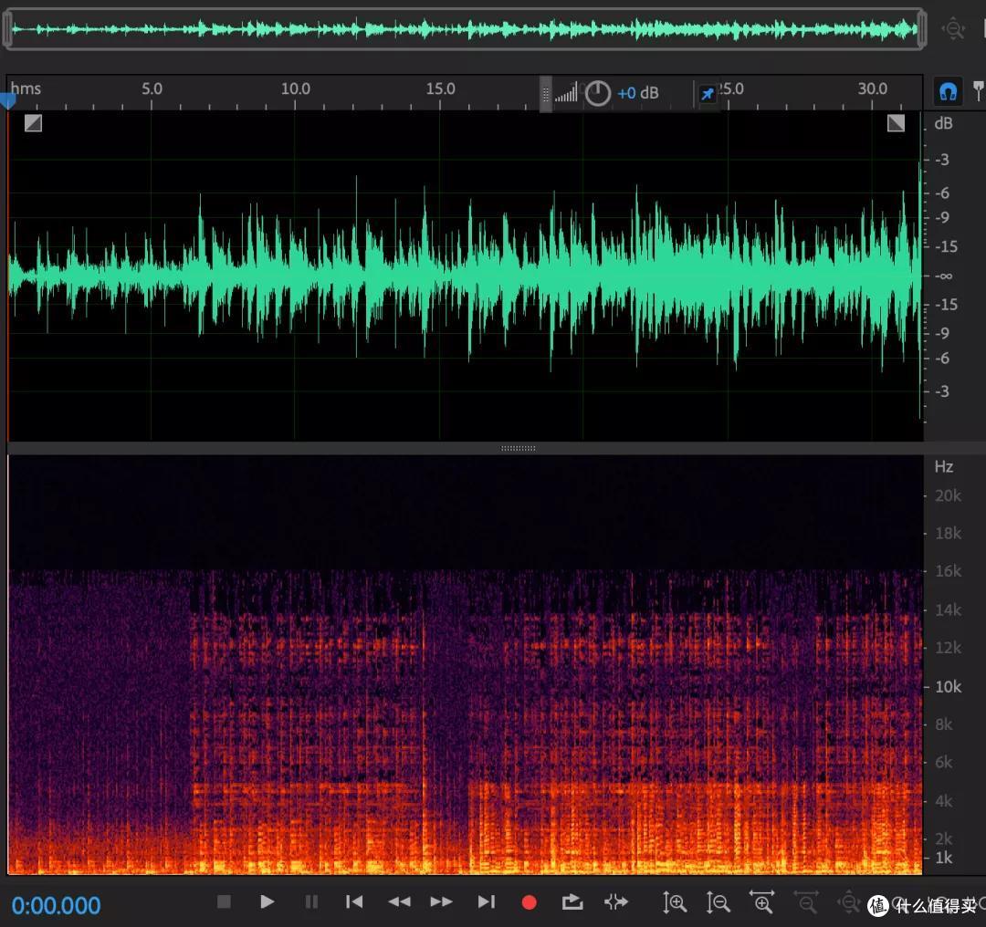Toggle snapping magnet icon
The width and height of the screenshot is (986, 927).
tap(948, 92)
